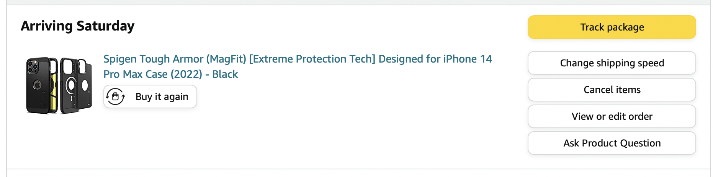Click "Pro Max Case (2022) - Black" link text
The image size is (713, 177).
point(171,74)
